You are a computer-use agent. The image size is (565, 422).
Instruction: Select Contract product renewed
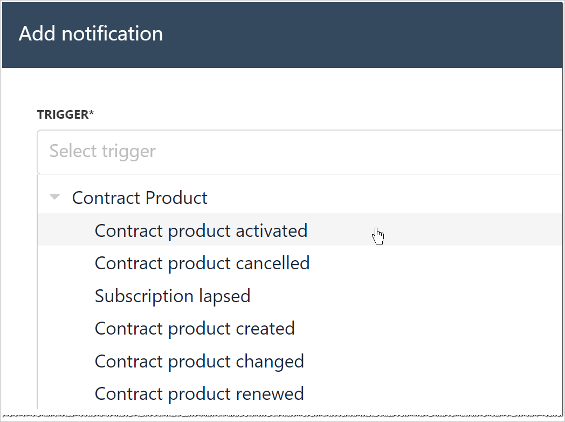[x=199, y=393]
